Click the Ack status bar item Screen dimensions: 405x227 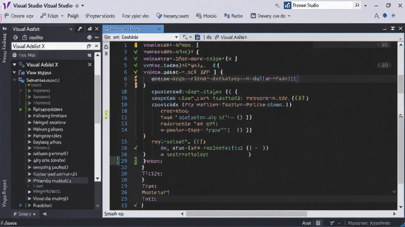pyautogui.click(x=307, y=223)
